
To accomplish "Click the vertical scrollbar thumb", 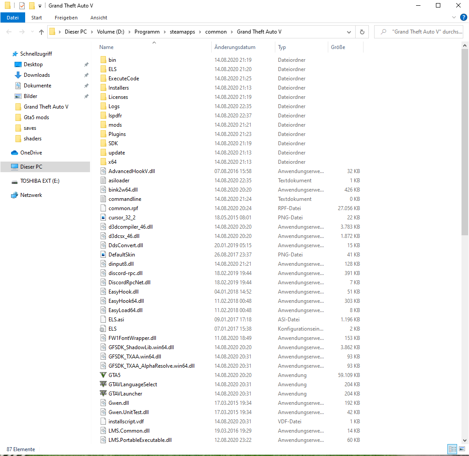I will 465,142.
